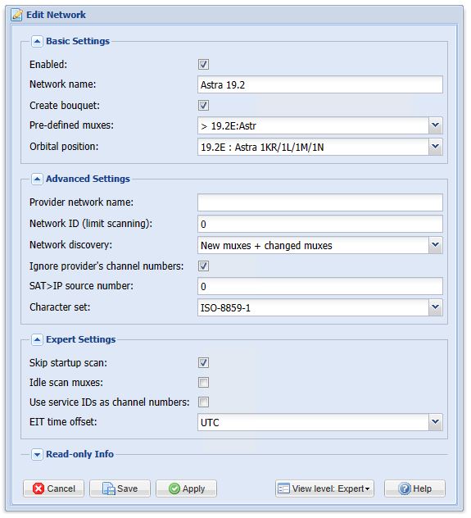Click the Save button
The width and height of the screenshot is (471, 518).
[x=120, y=488]
